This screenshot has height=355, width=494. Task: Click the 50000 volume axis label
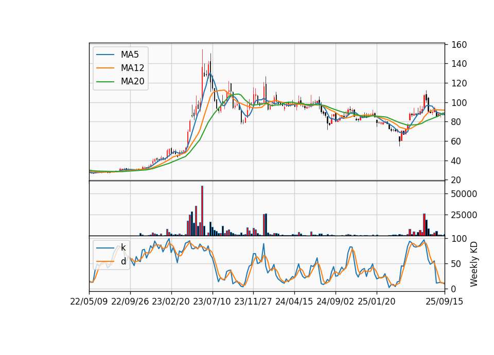coord(464,194)
